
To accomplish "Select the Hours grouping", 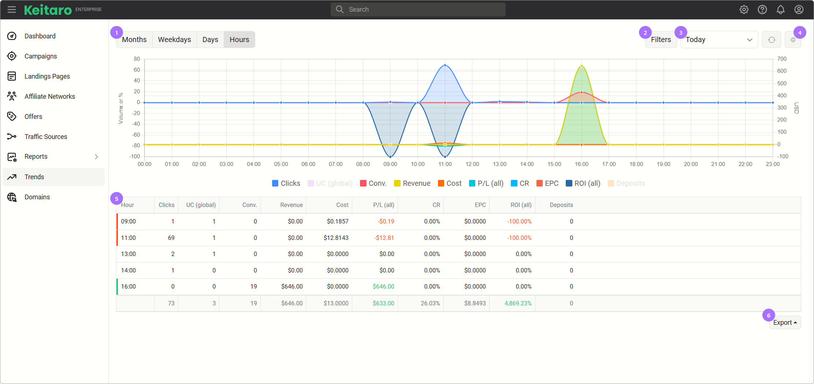I will (239, 39).
